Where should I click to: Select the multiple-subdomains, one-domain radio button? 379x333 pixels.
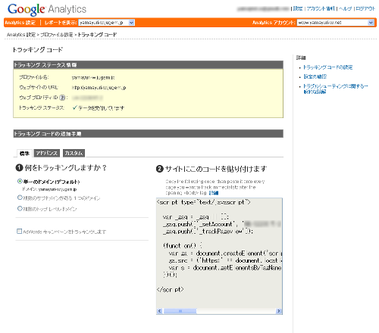tap(20, 198)
